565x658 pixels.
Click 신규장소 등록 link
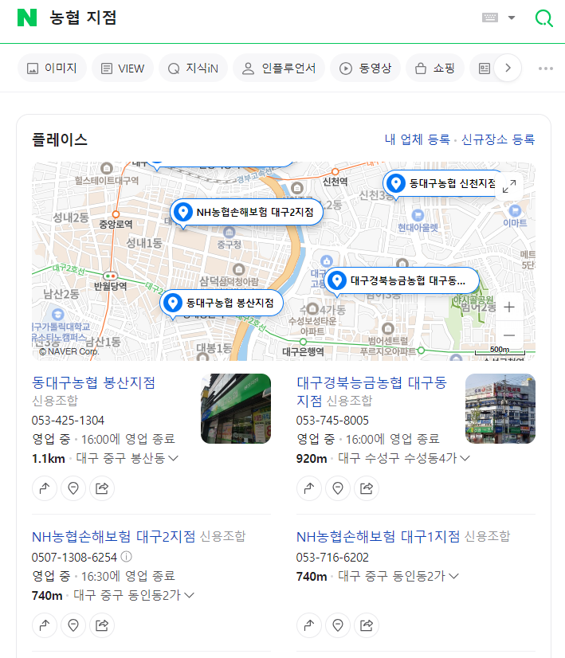tap(498, 139)
